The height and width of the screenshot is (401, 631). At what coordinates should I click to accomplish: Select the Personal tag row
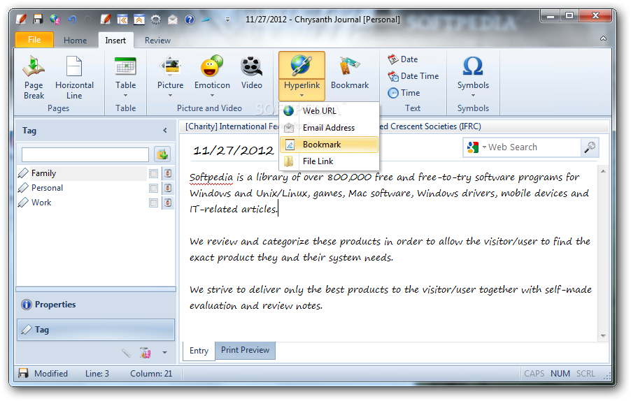(x=82, y=188)
